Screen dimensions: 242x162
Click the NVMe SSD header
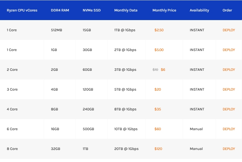click(x=92, y=10)
